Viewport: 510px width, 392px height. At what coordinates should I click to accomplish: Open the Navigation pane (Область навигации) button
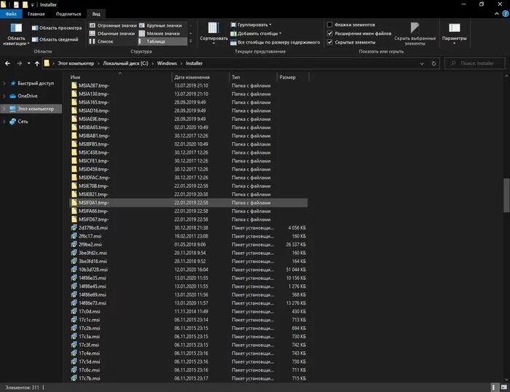[16, 34]
